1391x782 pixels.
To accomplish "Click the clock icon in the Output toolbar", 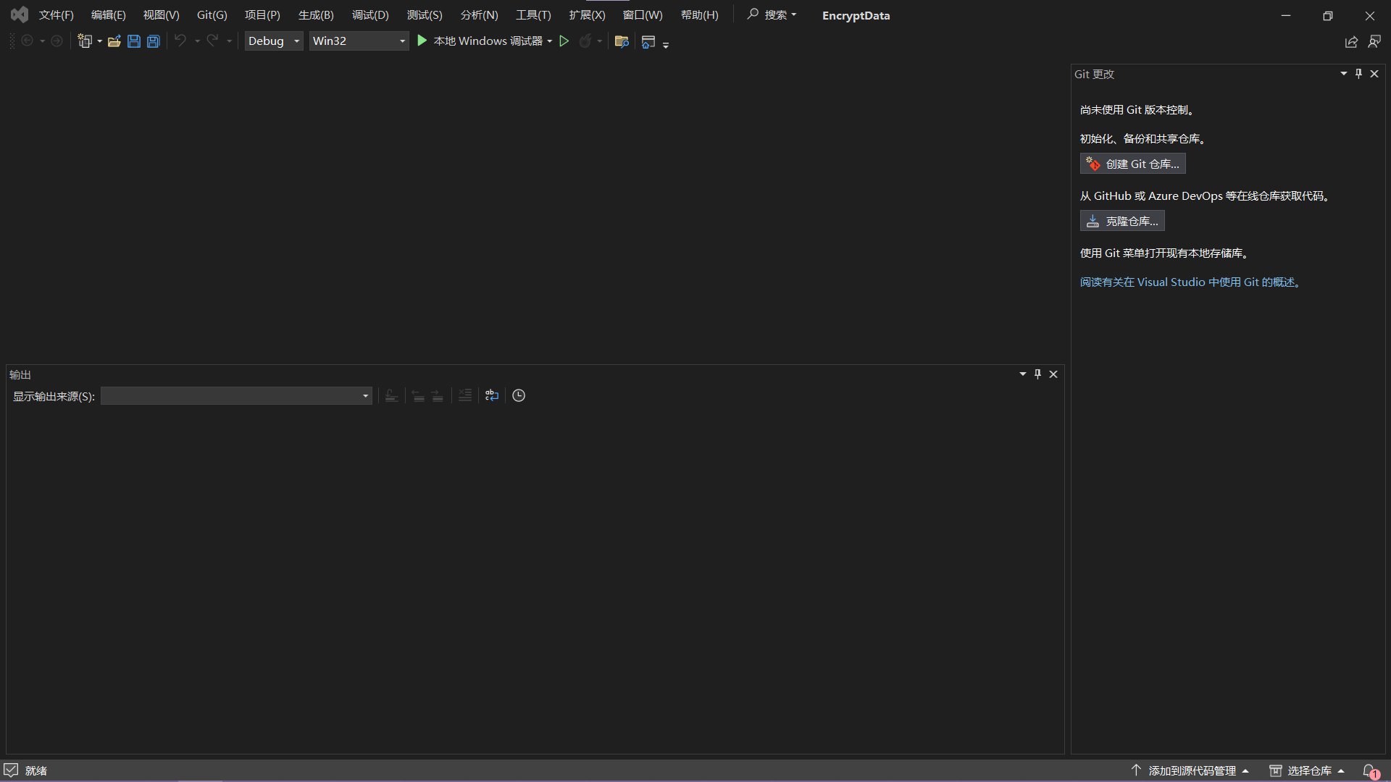I will [x=519, y=395].
